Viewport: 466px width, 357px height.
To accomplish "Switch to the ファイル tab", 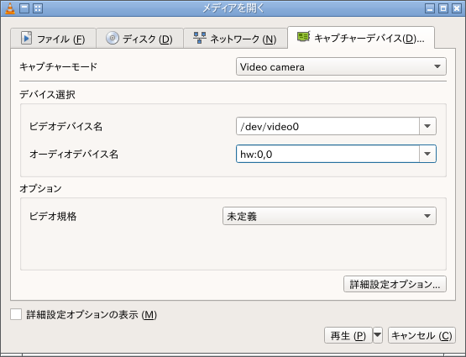I will point(53,39).
